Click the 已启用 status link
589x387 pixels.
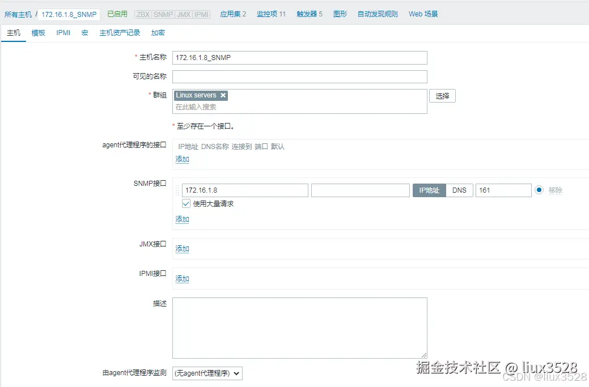tap(117, 14)
